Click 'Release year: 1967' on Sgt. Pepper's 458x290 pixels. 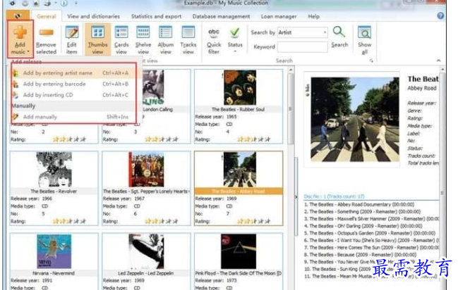point(123,198)
